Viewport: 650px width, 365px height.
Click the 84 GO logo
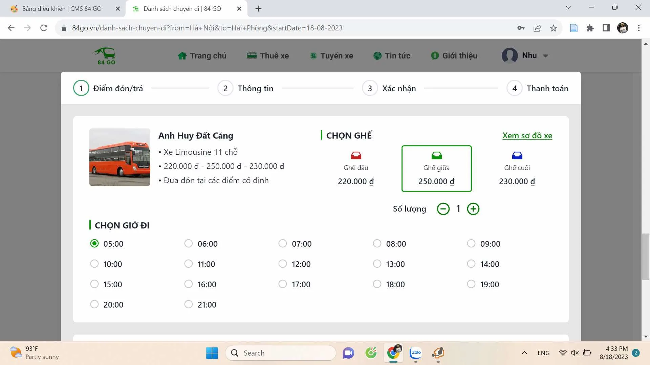point(104,55)
